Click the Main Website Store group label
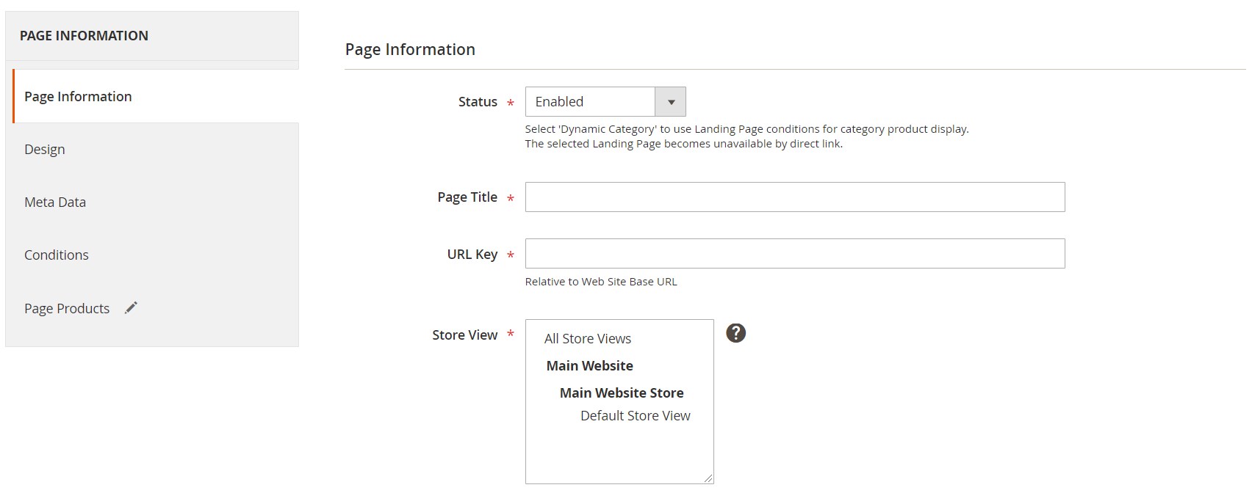Viewport: 1252px width, 493px height. coord(622,392)
